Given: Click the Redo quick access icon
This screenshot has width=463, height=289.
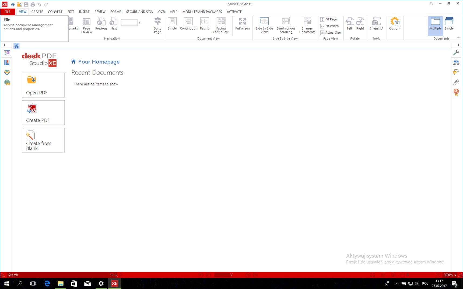Looking at the screenshot, I should coord(46,4).
